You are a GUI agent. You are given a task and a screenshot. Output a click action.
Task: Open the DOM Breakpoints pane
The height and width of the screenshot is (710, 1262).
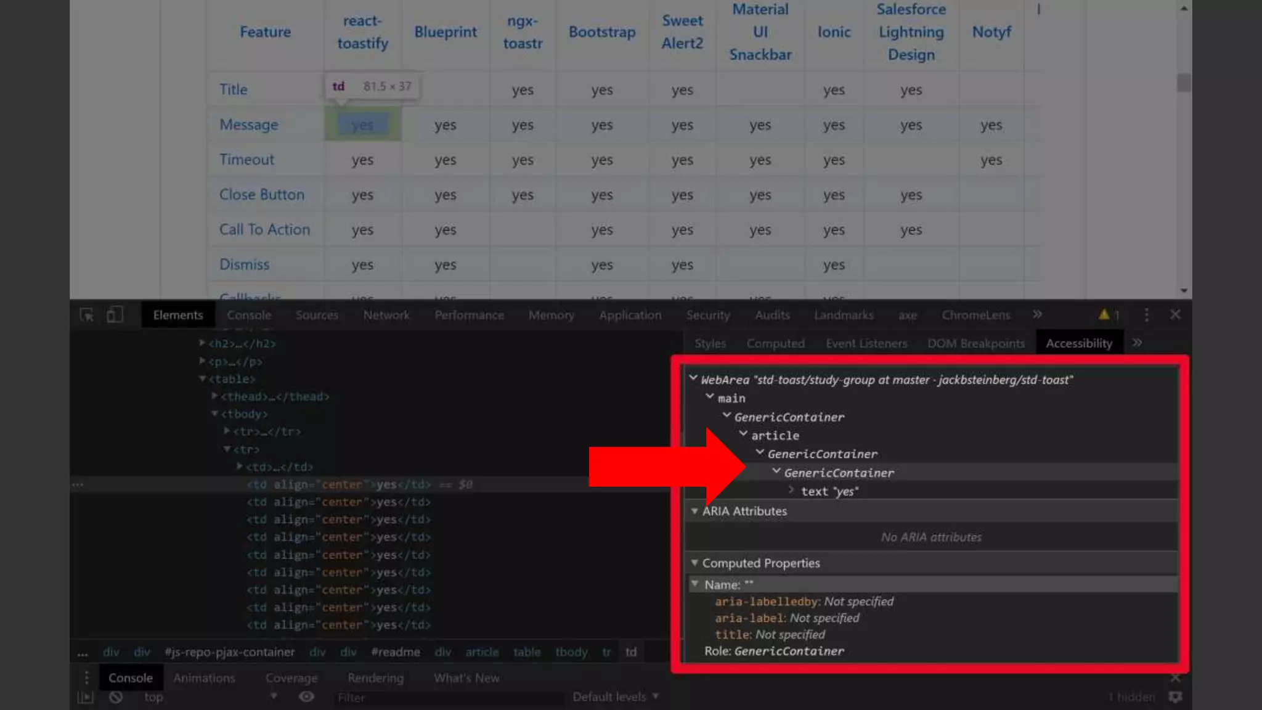976,343
